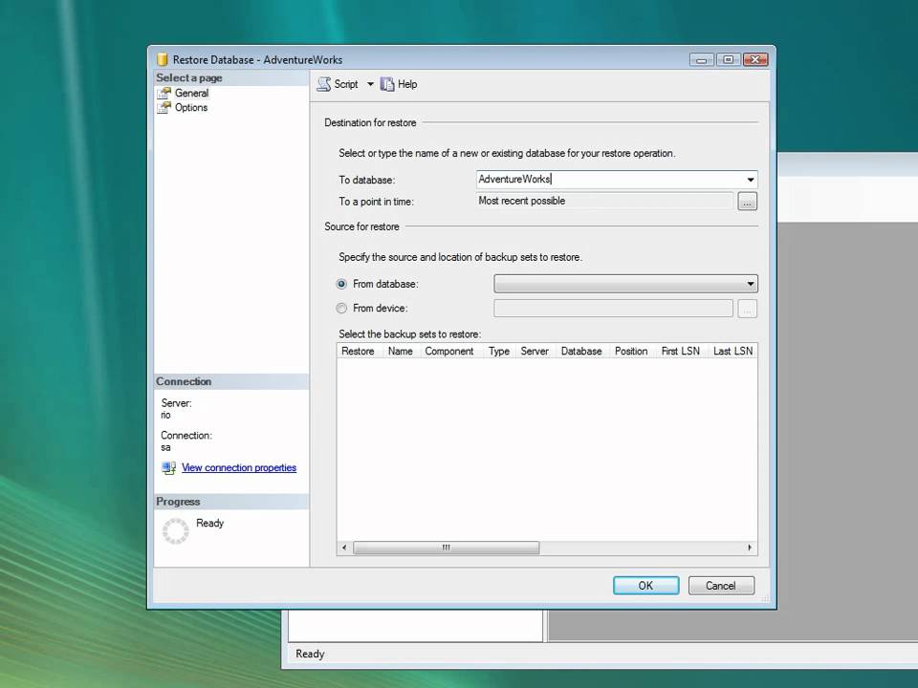The width and height of the screenshot is (918, 688).
Task: Click the Script toolbar icon
Action: (x=324, y=84)
